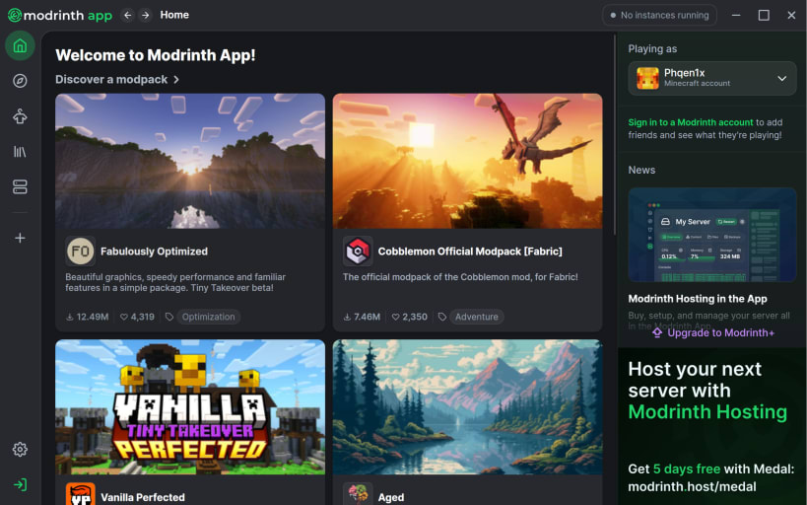Open Cobblemon Official Modpack [Fabric] title
The image size is (807, 505).
[470, 252]
